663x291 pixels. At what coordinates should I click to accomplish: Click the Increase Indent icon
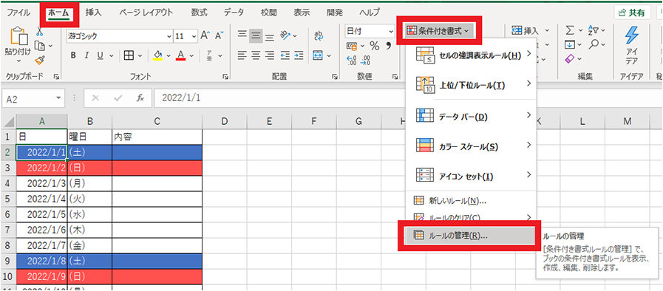(299, 55)
